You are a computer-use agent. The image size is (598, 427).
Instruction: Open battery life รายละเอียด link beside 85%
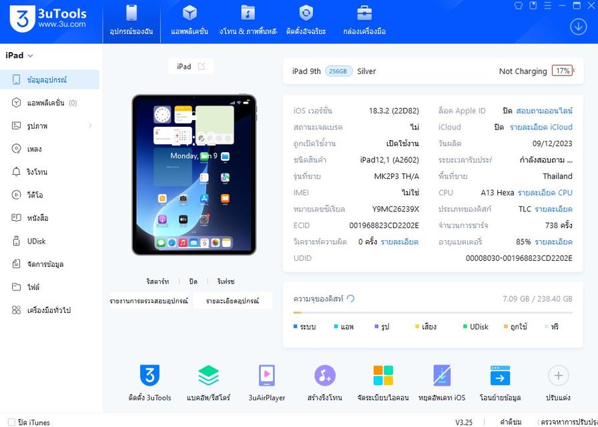click(x=553, y=242)
